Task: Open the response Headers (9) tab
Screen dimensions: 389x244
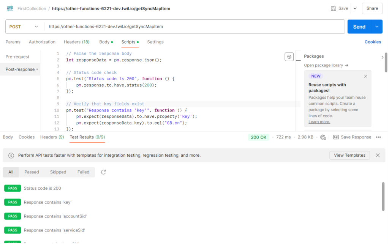Action: [x=52, y=137]
